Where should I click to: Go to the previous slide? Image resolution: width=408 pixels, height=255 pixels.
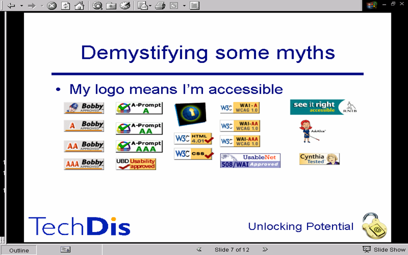pos(199,249)
